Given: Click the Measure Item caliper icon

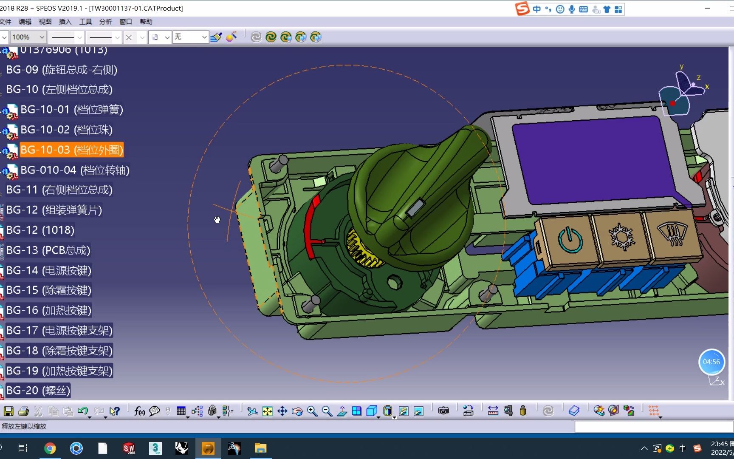Looking at the screenshot, I should (x=508, y=411).
